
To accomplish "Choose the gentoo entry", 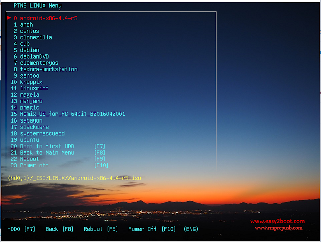I will (26, 76).
